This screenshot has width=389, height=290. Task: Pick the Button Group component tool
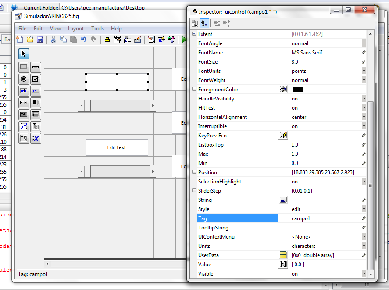(x=24, y=138)
